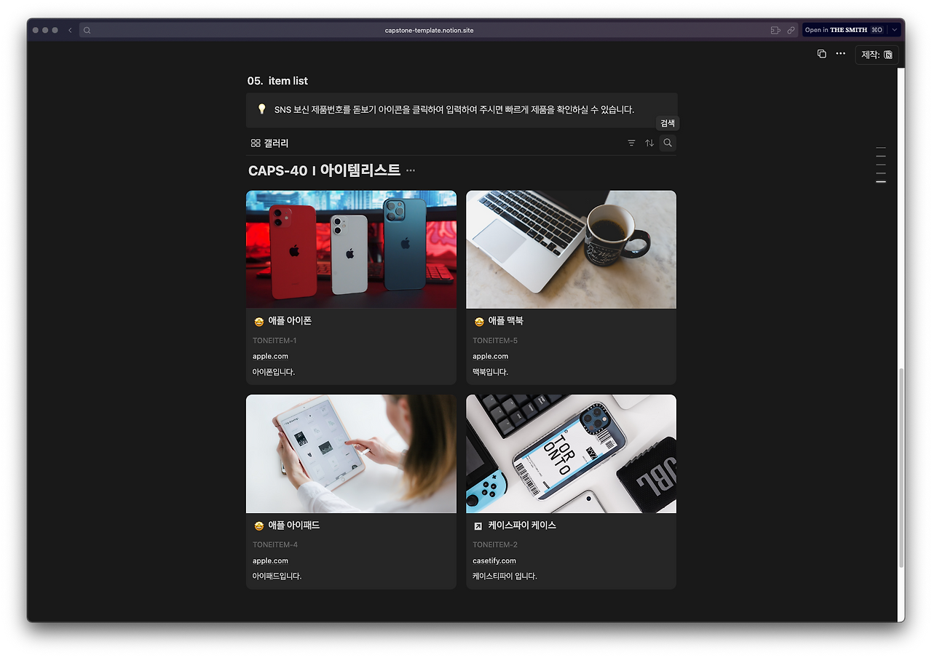Open the gallery filter icon
The image size is (932, 658).
click(631, 143)
